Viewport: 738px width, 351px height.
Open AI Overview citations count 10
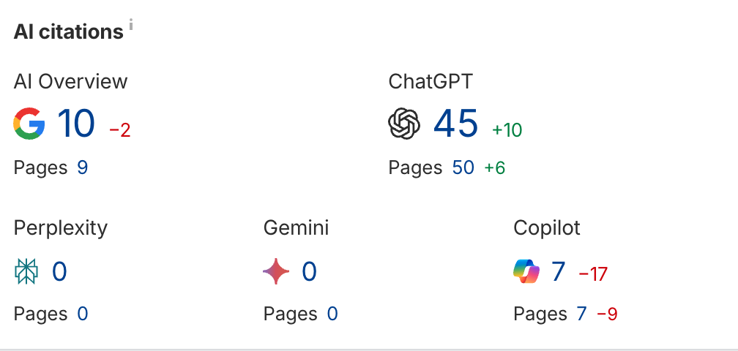76,124
